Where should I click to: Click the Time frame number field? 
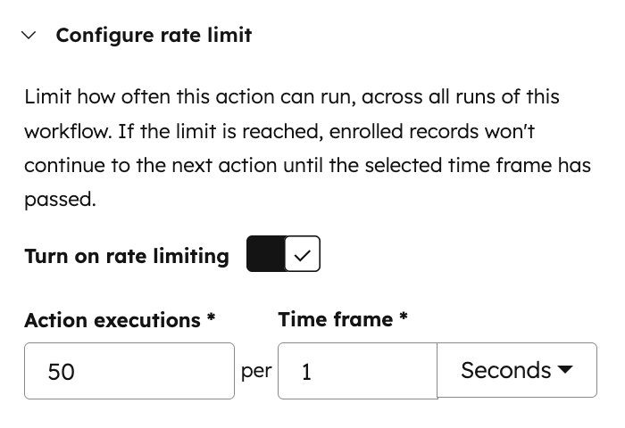tap(357, 370)
